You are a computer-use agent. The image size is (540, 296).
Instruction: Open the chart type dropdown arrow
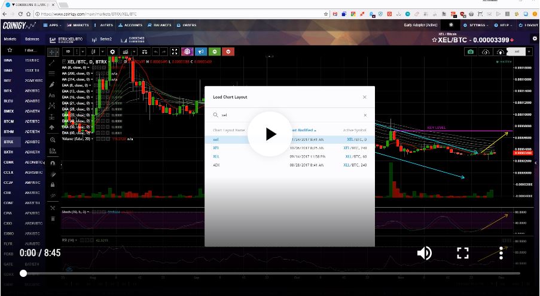(x=103, y=51)
